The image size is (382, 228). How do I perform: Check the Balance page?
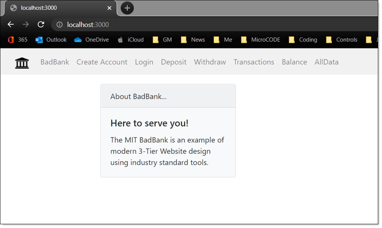tap(294, 62)
